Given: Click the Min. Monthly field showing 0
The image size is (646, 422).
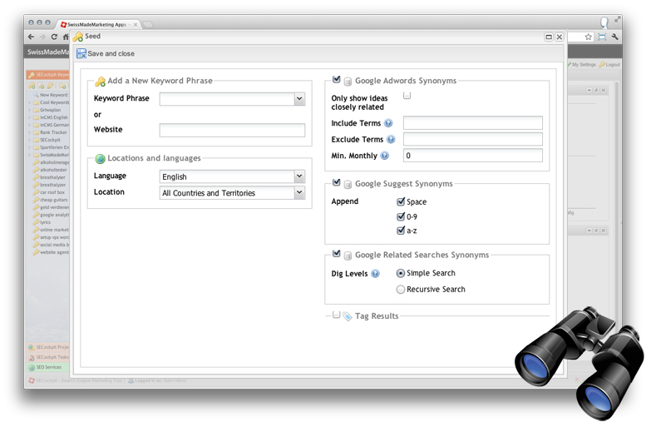Looking at the screenshot, I should 472,156.
